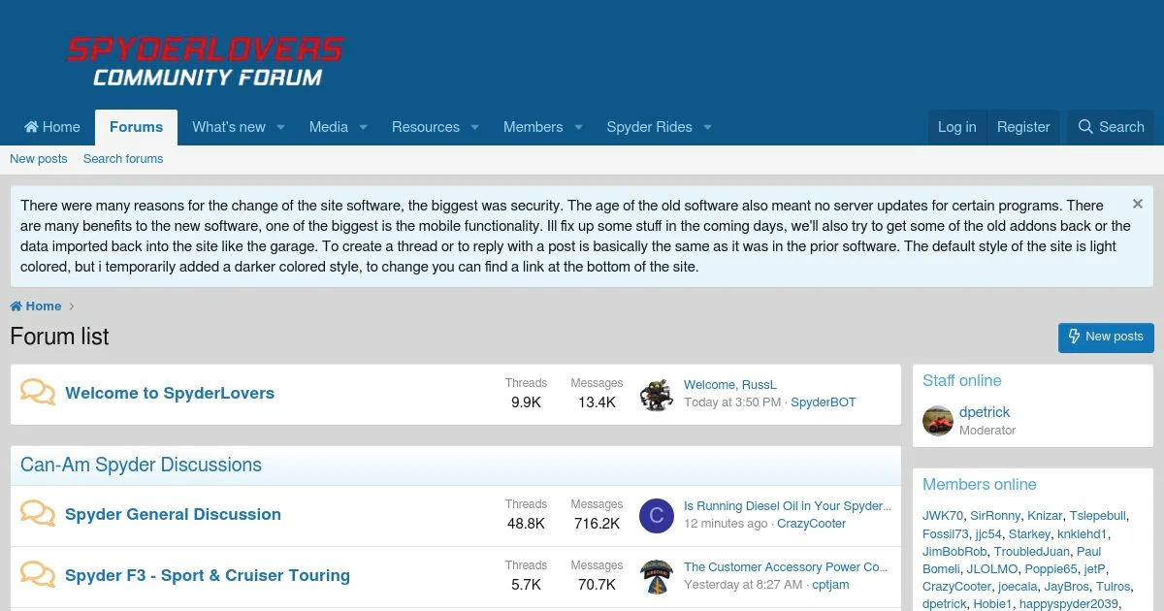Viewport: 1164px width, 611px height.
Task: Open CrazyCooter's profile from the latest post
Action: pos(812,524)
